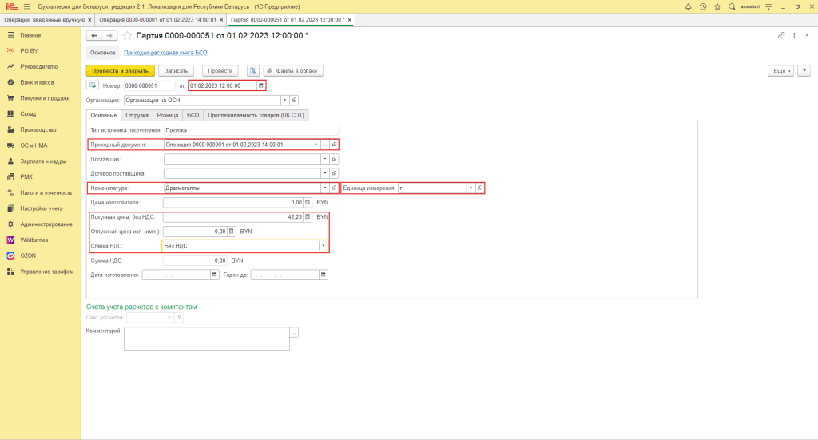818x440 pixels.
Task: Click into the Комментарий text field
Action: click(204, 339)
